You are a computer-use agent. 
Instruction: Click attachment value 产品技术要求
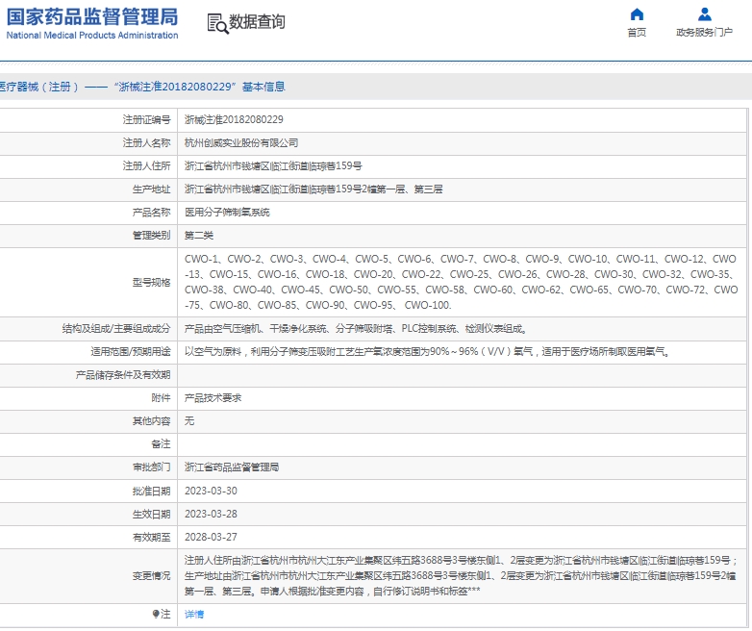(213, 398)
